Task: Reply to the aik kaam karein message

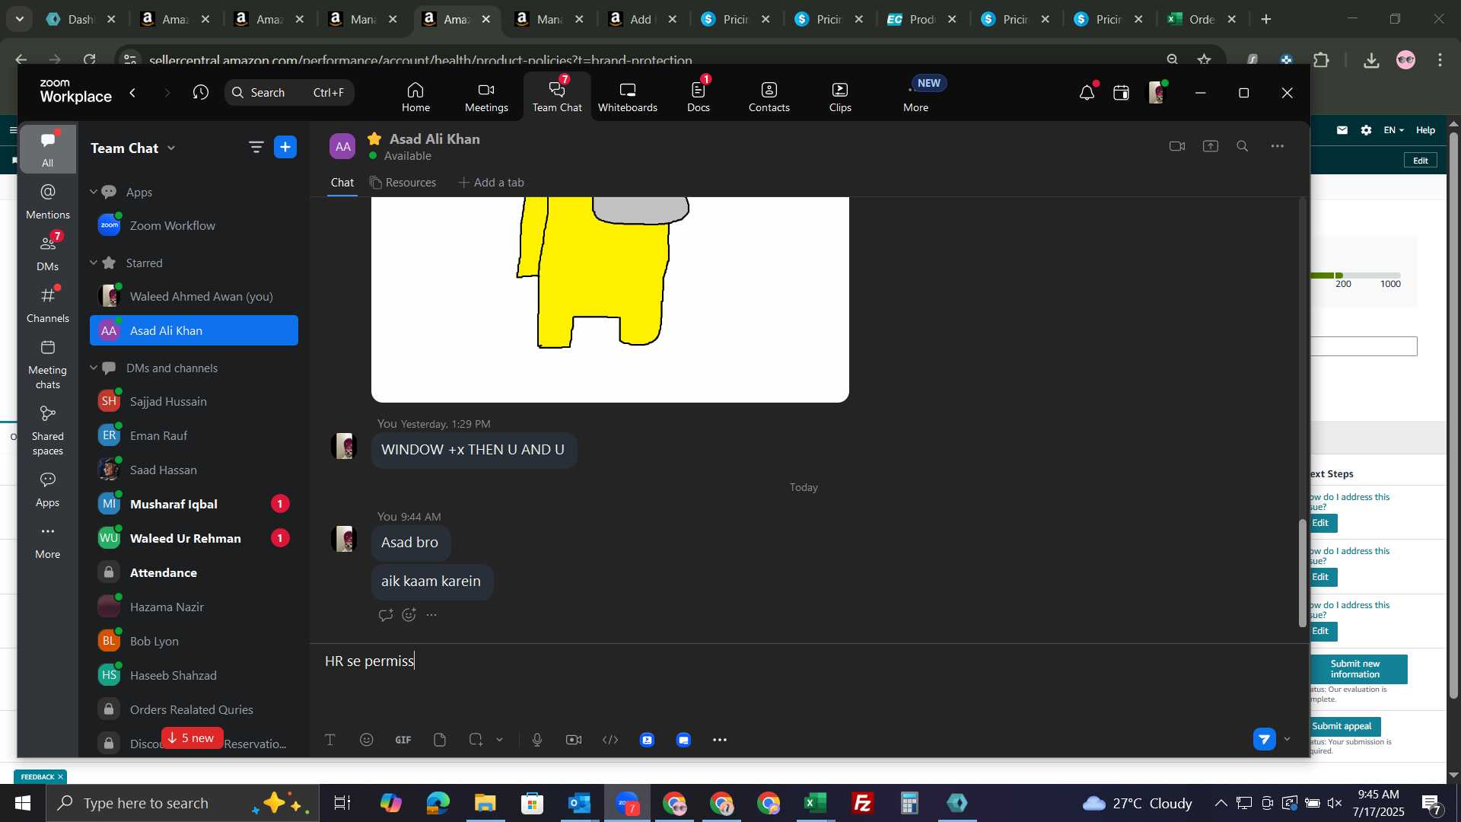Action: [386, 615]
